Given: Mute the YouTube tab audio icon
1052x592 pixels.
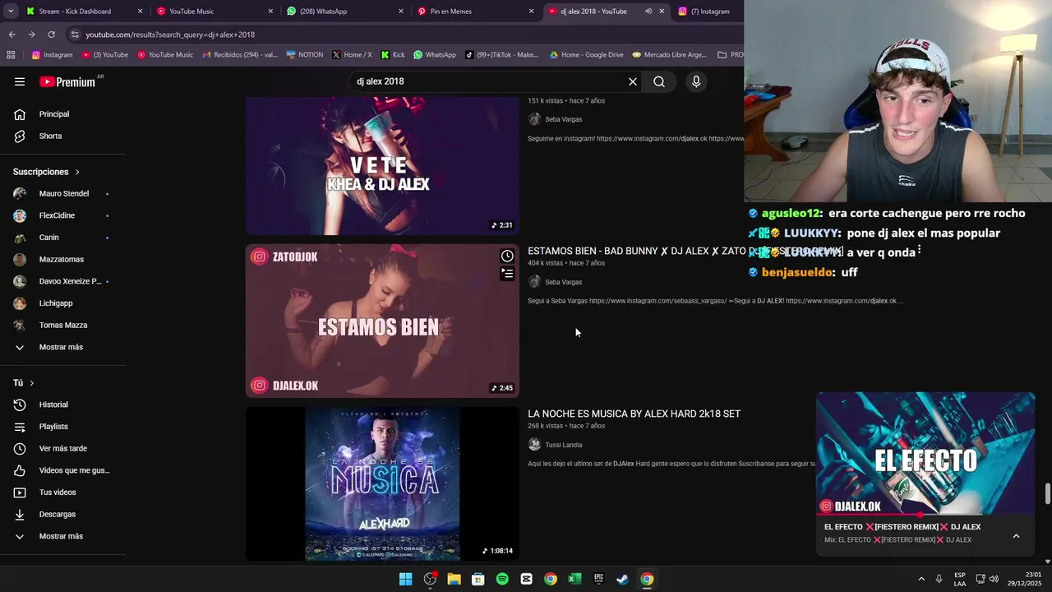Looking at the screenshot, I should coord(648,12).
